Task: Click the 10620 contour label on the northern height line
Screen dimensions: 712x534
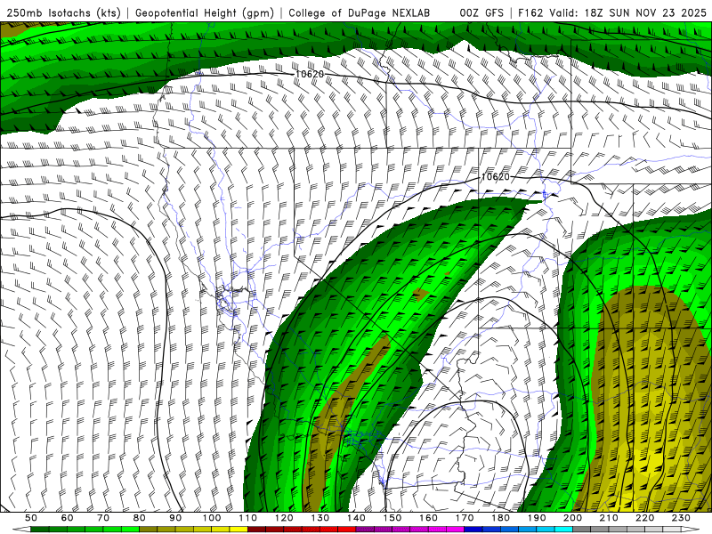Action: pos(309,74)
